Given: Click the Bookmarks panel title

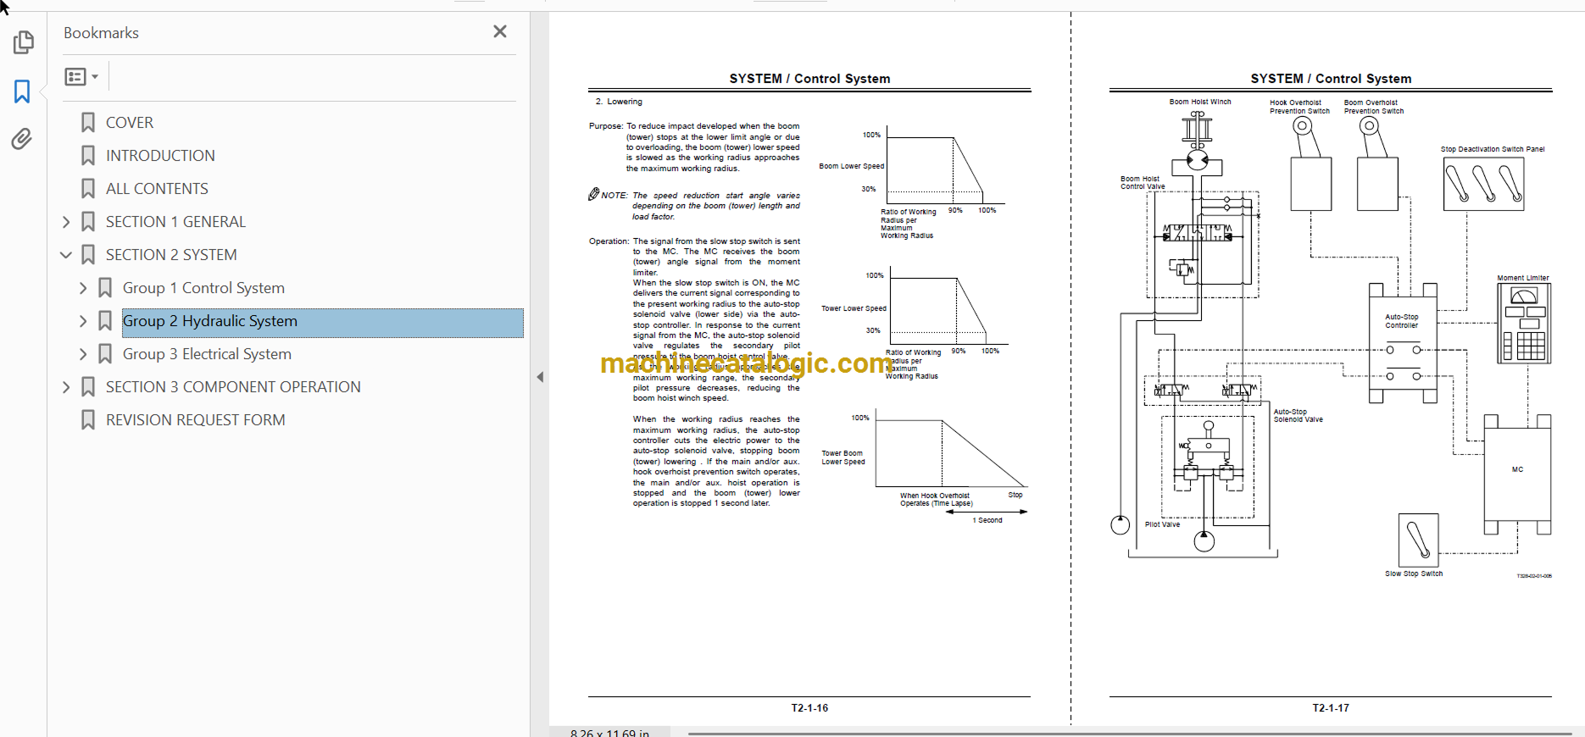Looking at the screenshot, I should click(101, 33).
